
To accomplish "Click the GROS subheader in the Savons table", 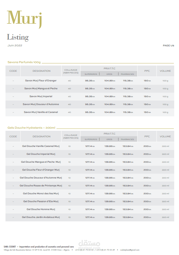I will pos(109,74).
